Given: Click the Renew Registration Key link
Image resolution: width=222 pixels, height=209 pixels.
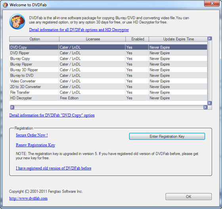Looking at the screenshot, I should coord(35,145).
